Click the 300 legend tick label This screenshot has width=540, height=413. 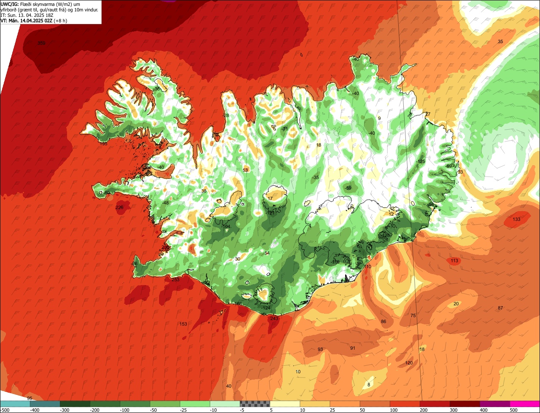(x=453, y=410)
